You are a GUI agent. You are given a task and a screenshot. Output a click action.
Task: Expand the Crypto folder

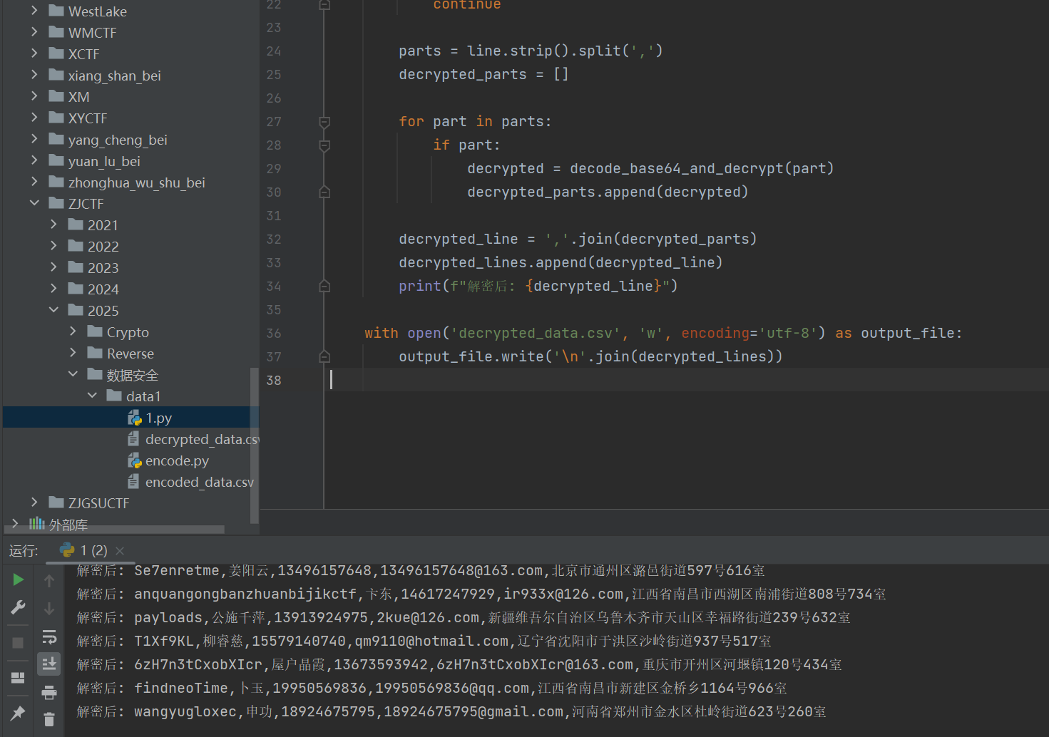[x=73, y=332]
